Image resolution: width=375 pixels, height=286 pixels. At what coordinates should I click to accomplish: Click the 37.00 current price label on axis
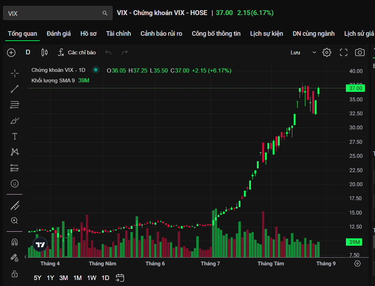pyautogui.click(x=355, y=88)
